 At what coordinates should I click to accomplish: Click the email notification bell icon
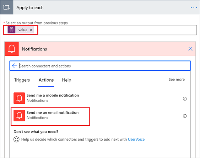click(19, 115)
